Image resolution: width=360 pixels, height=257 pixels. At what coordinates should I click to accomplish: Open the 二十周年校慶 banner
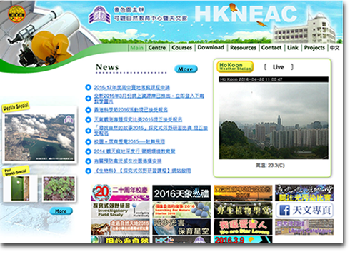(120, 193)
